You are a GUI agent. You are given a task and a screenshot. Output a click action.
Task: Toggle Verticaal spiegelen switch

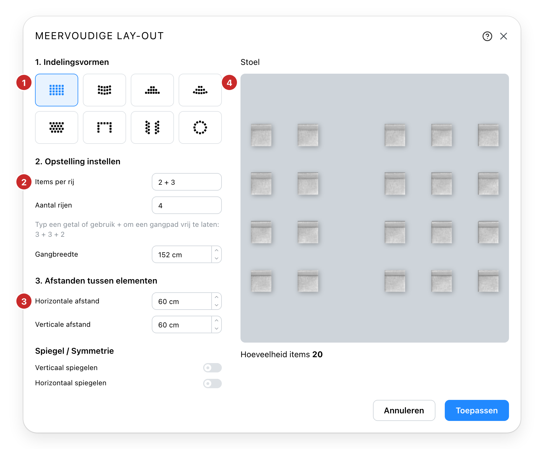click(212, 368)
